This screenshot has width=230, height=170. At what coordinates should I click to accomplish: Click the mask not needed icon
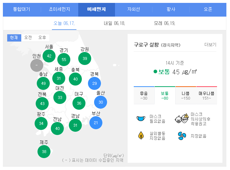pyautogui.click(x=141, y=118)
